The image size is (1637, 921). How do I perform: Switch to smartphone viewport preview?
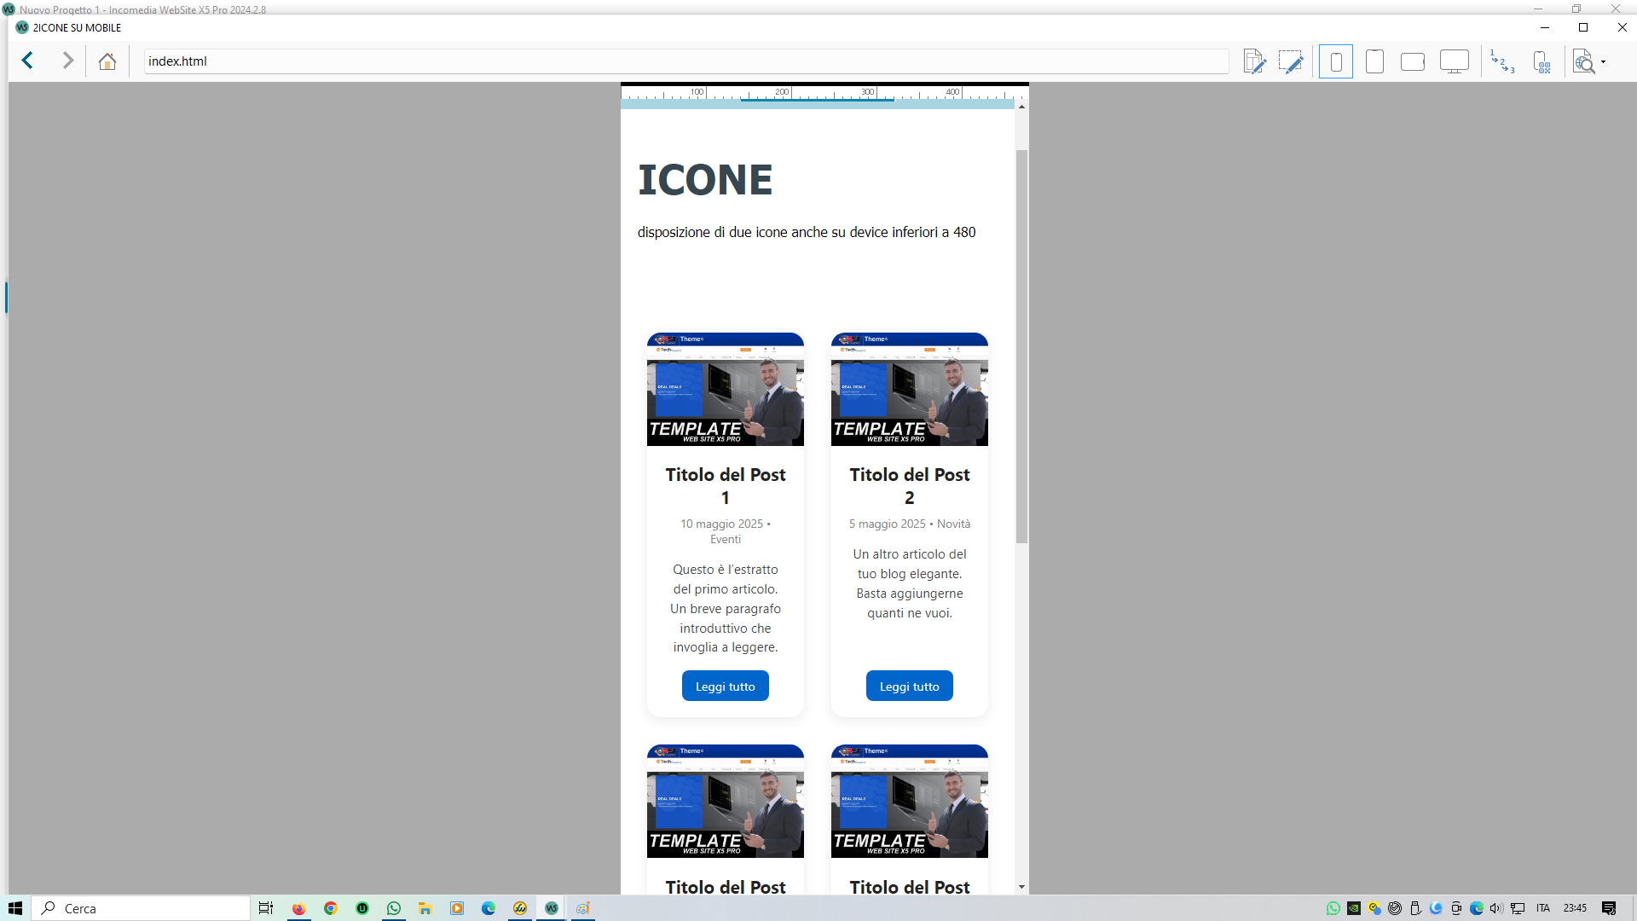(1336, 61)
